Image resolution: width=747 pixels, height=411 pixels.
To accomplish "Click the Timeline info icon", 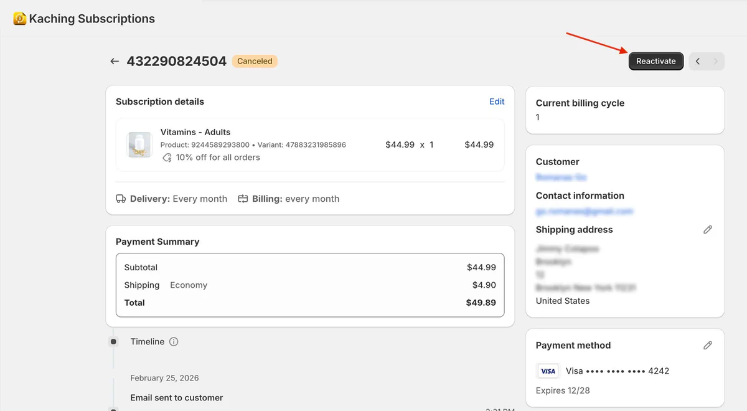I will [x=174, y=341].
